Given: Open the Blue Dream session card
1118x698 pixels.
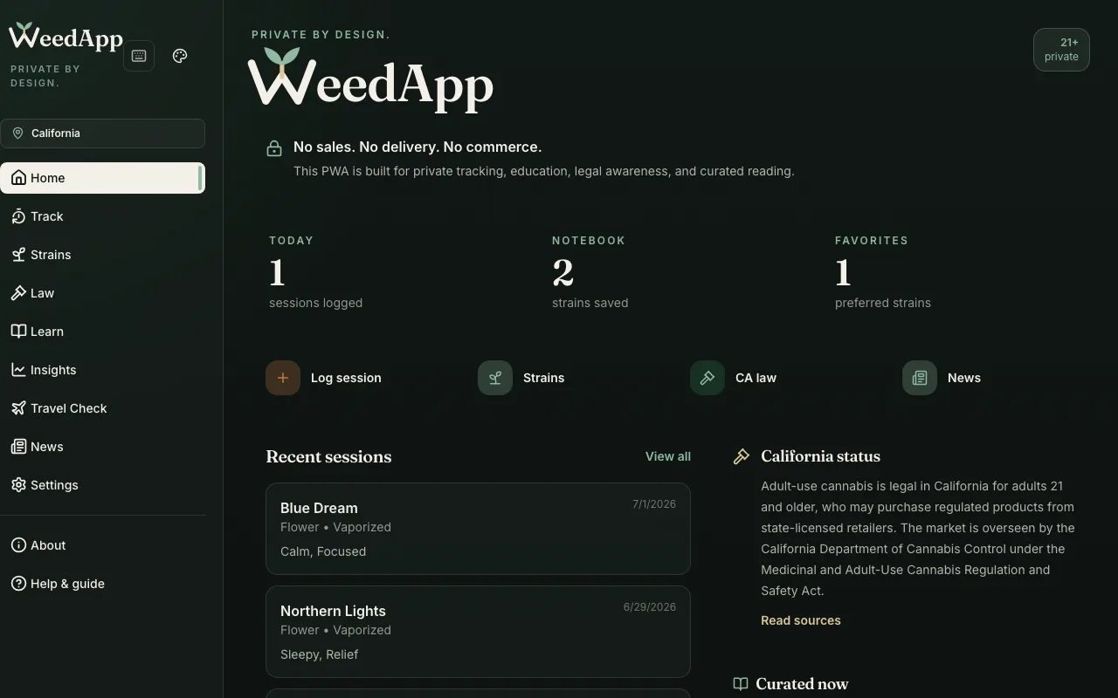Looking at the screenshot, I should coord(478,529).
